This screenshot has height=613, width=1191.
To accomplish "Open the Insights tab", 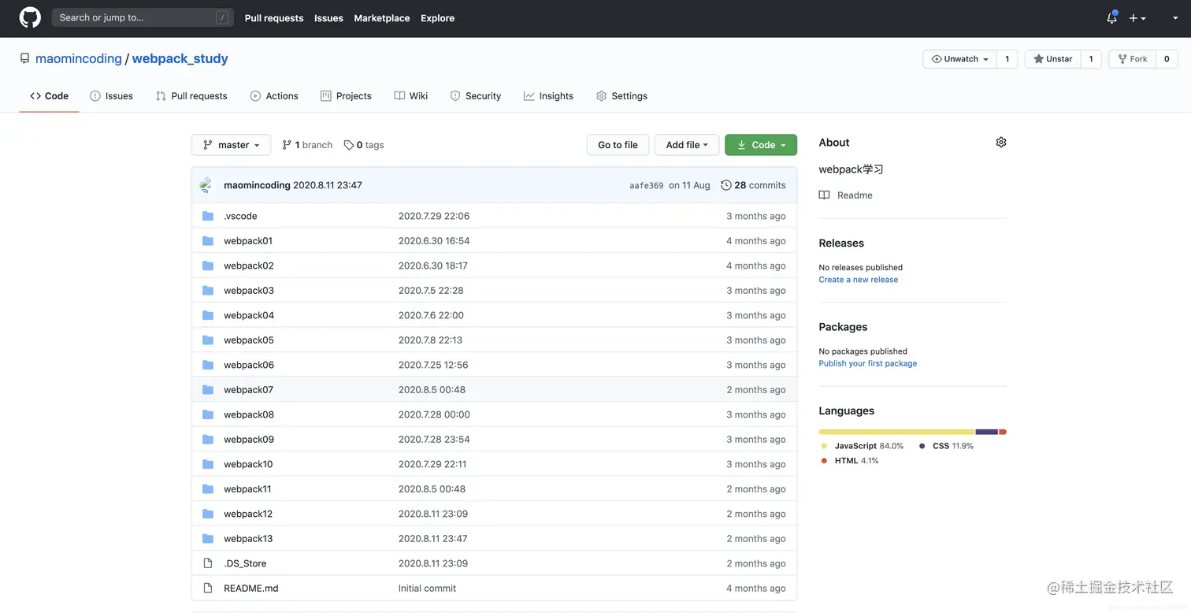I will pos(548,96).
